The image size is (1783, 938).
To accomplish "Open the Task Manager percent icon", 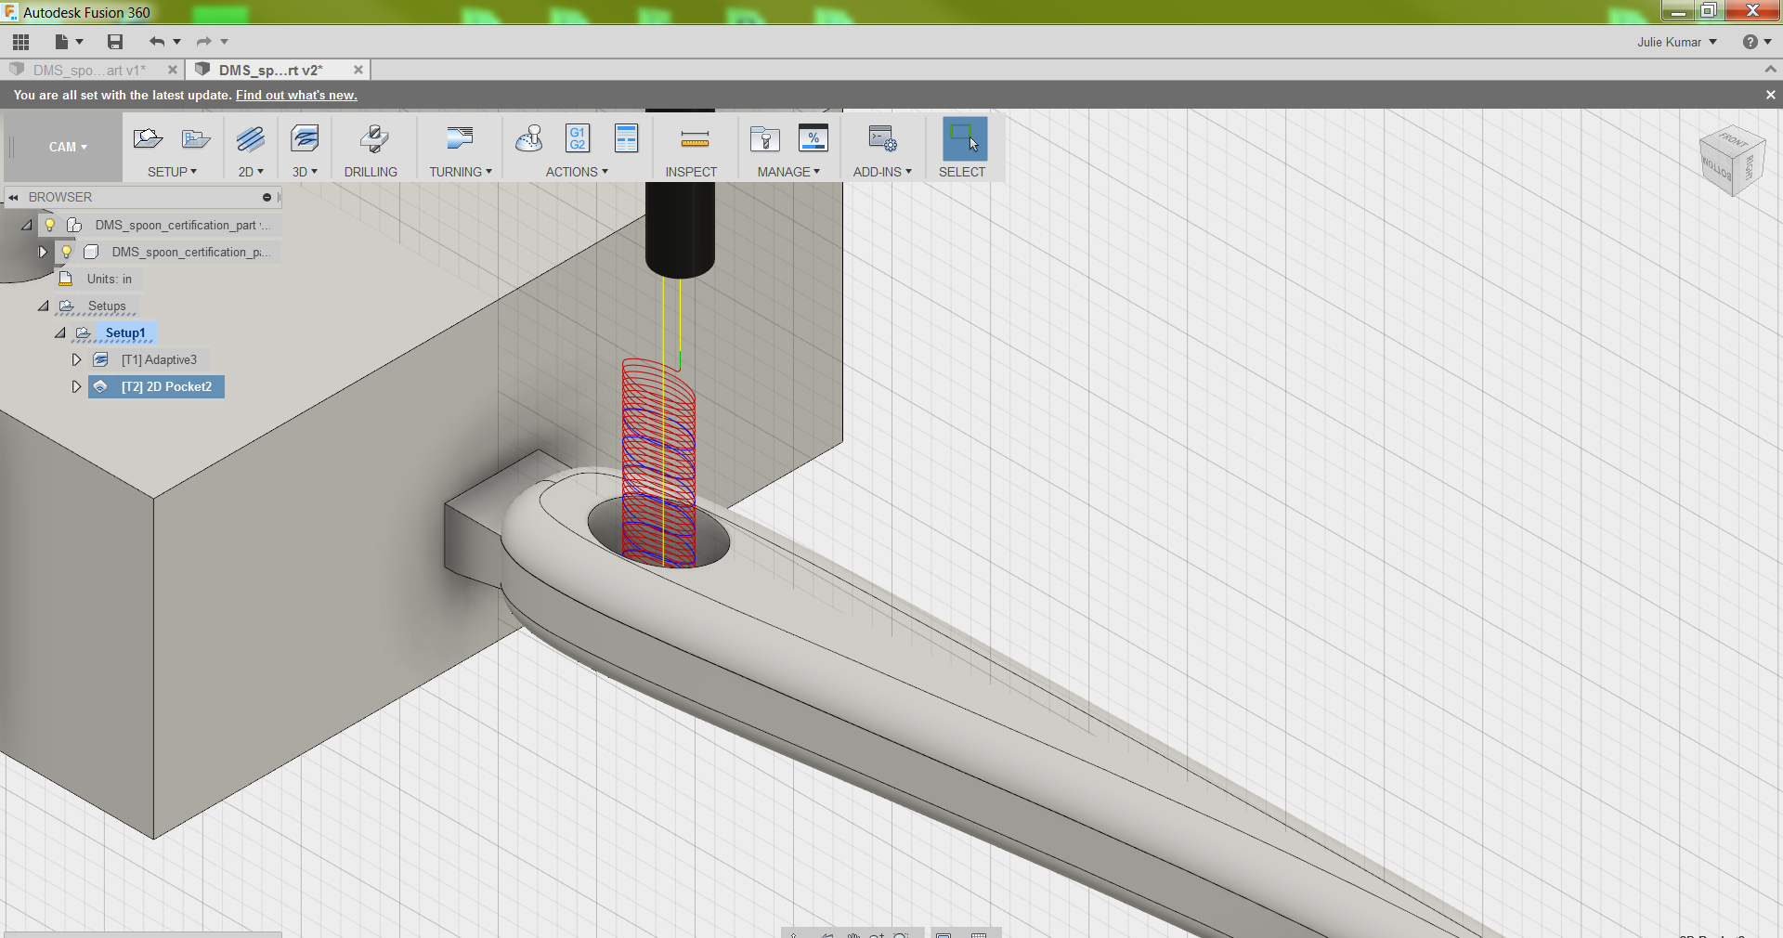I will [x=813, y=139].
